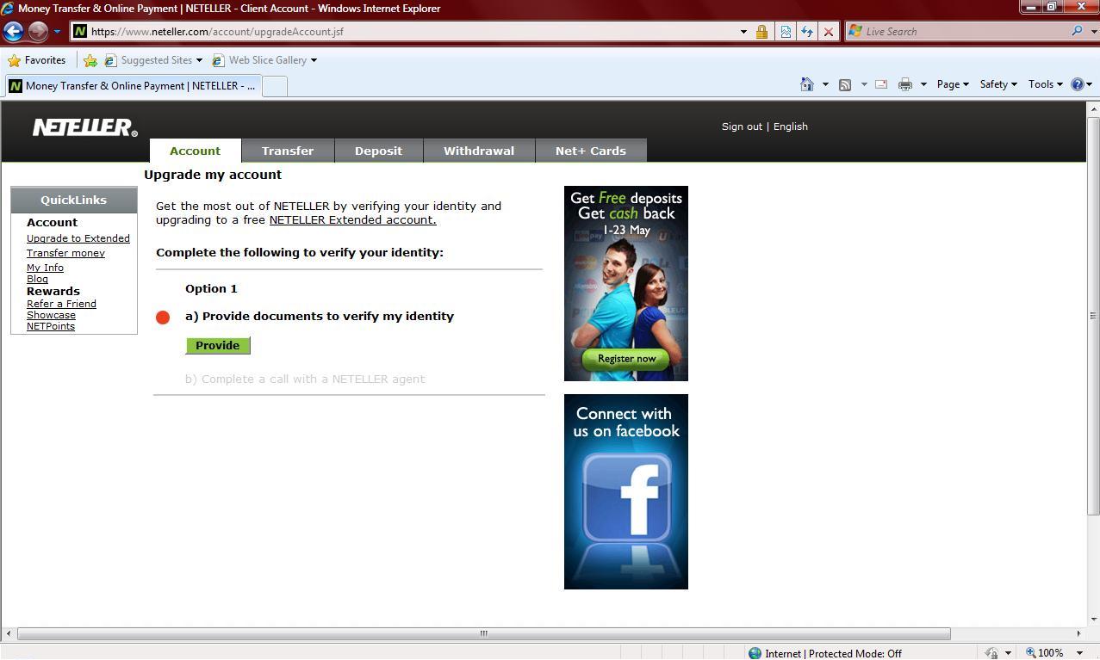Viewport: 1100px width, 660px height.
Task: Expand Web Slice Gallery dropdown arrow
Action: point(314,60)
